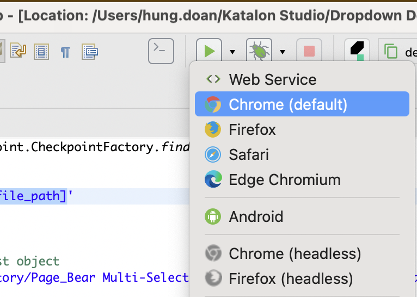Expand the Debug dropdown arrow
Screen dimensions: 417x297
point(283,52)
